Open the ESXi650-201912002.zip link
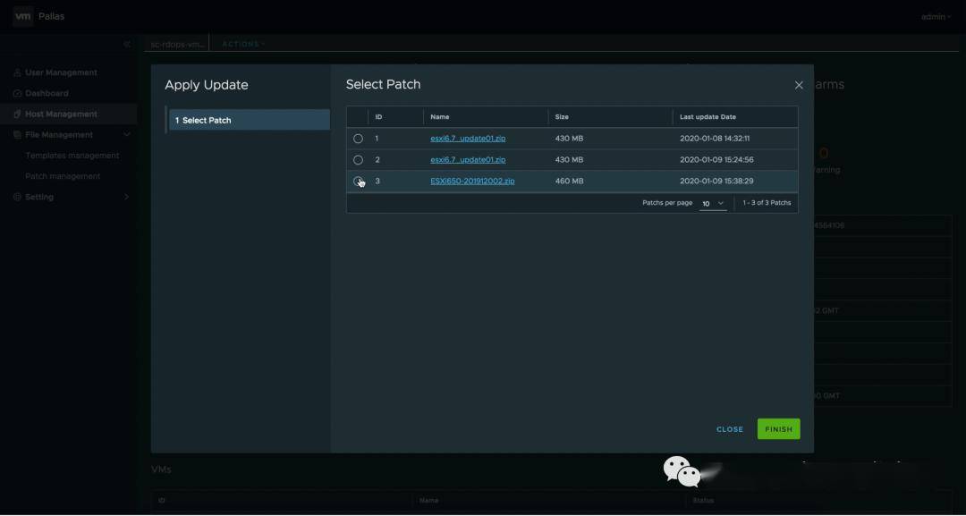Screen dimensions: 966x516 coord(472,181)
